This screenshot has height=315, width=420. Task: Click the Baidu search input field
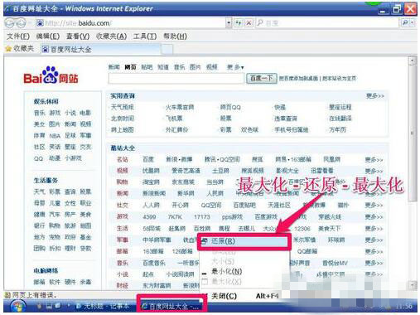point(176,79)
